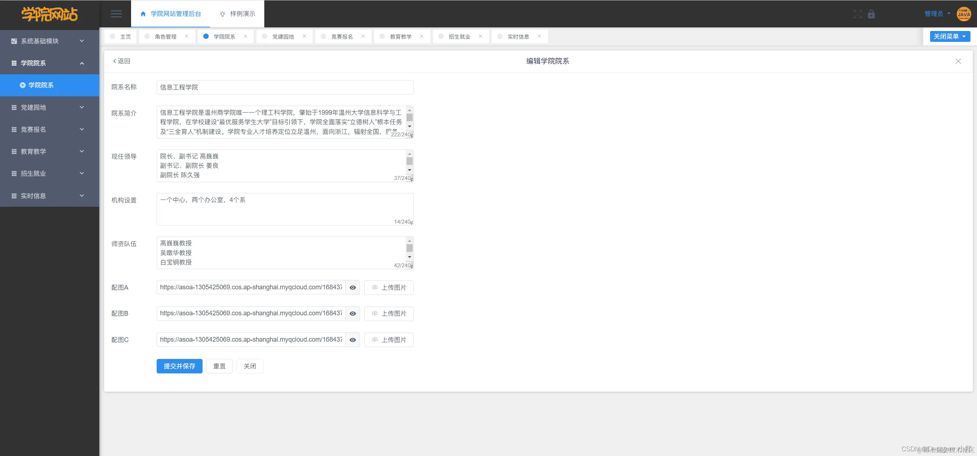Open the 管理员 user dropdown
Screen dimensions: 977x456
click(x=937, y=14)
